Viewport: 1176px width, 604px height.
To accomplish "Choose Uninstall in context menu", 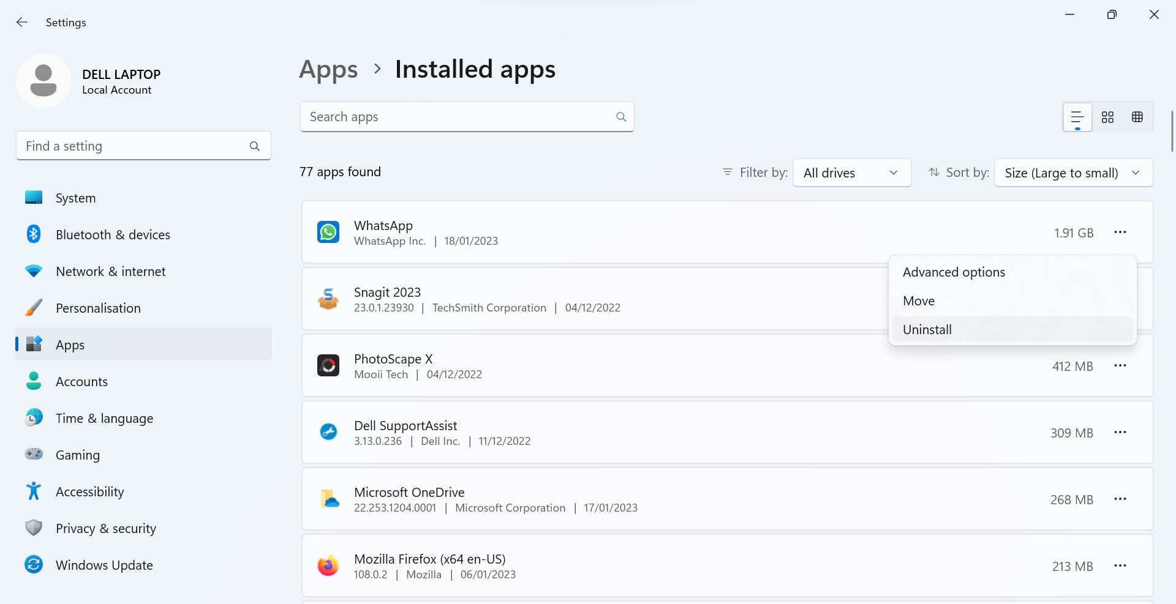I will click(1012, 330).
